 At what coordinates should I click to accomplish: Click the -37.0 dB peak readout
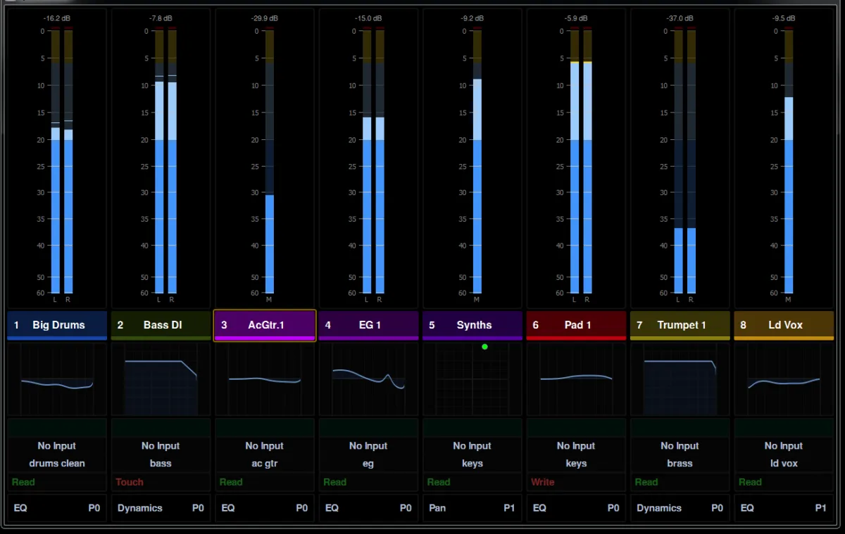coord(680,18)
